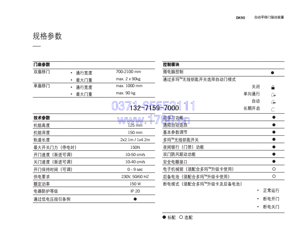Viewport: 308px width, 226px height.
Task: Click the hollow circle legend icon next to 选配
Action: click(181, 217)
